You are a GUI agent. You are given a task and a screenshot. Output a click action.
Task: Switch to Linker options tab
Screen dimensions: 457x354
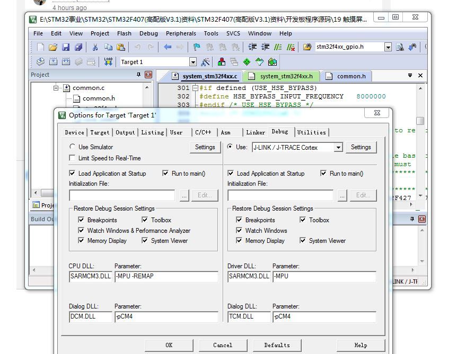pyautogui.click(x=256, y=132)
